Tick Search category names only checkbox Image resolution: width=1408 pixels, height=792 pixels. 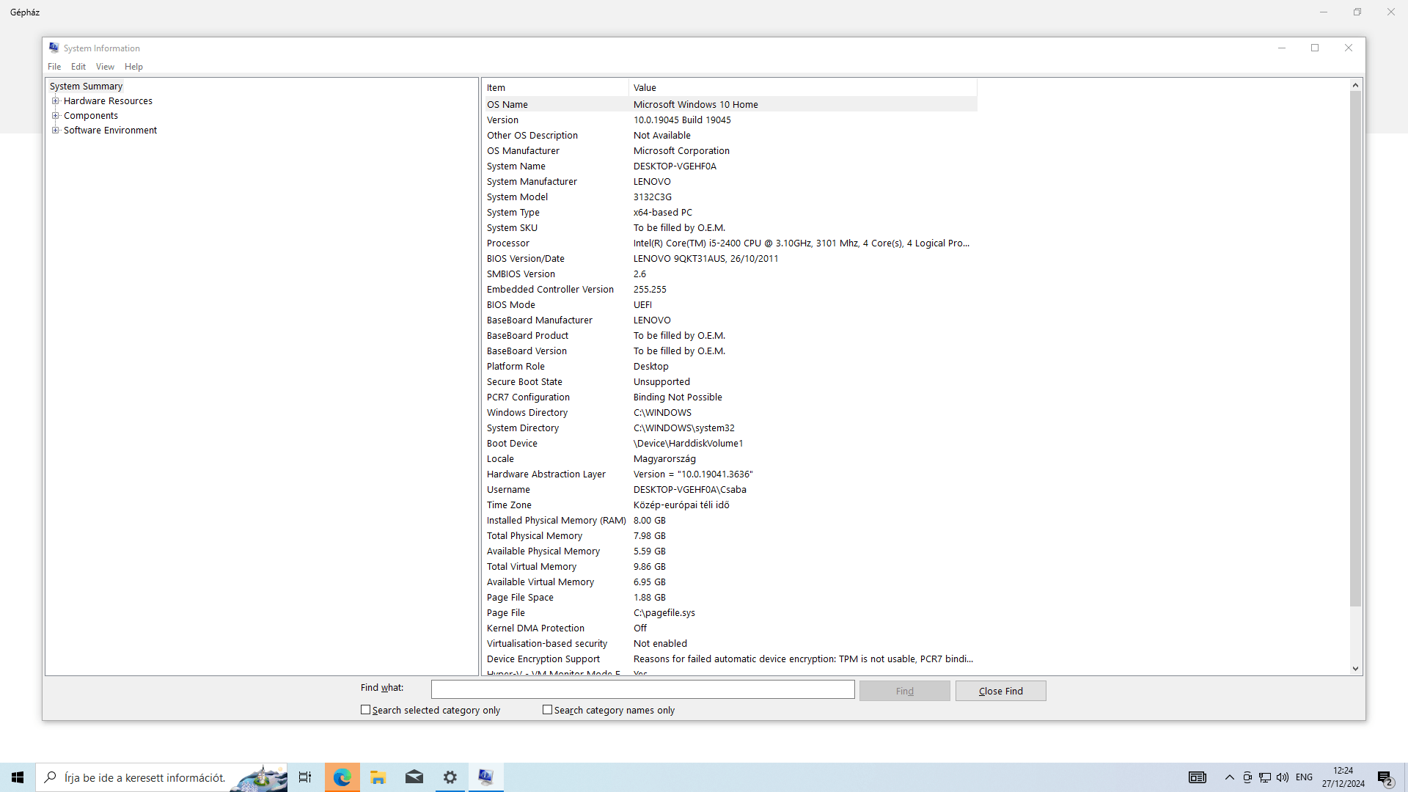point(547,710)
